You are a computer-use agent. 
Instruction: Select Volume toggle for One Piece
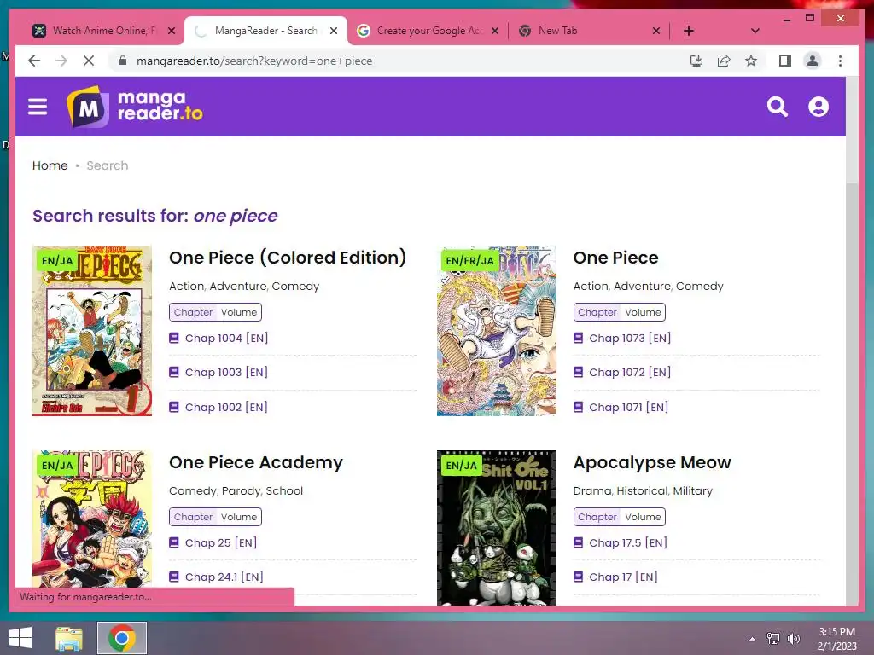(643, 312)
